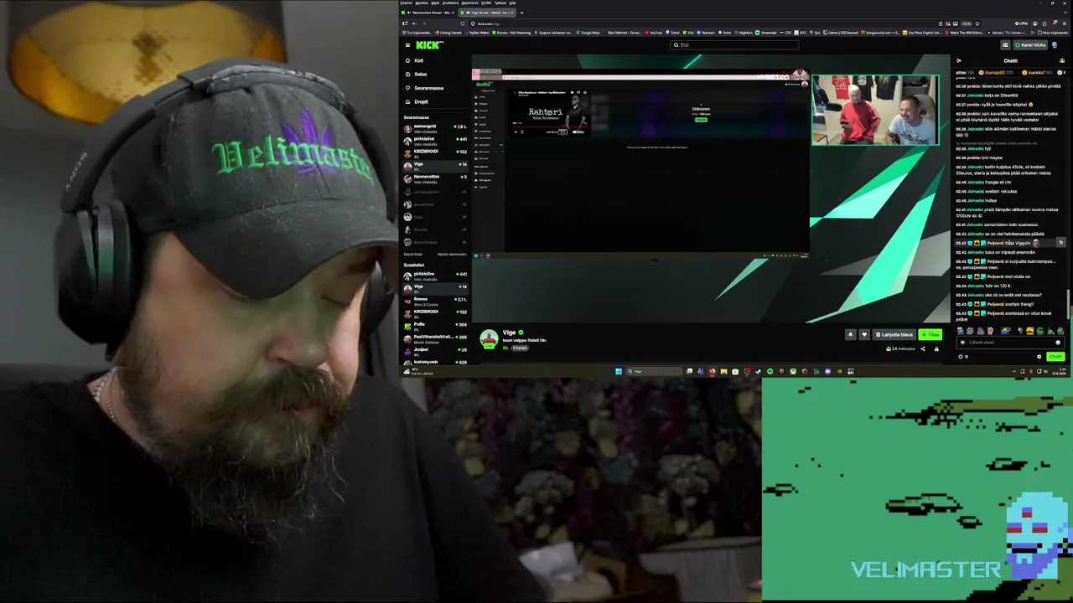Open the profile avatar in Kick header
The height and width of the screenshot is (603, 1073).
pos(1055,45)
